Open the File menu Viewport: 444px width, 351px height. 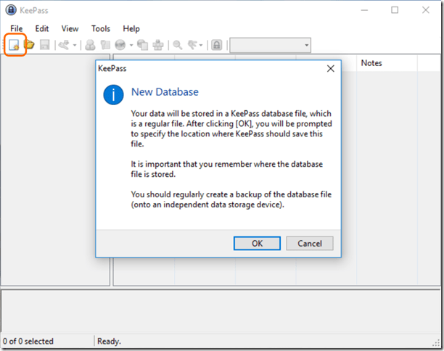pyautogui.click(x=17, y=29)
